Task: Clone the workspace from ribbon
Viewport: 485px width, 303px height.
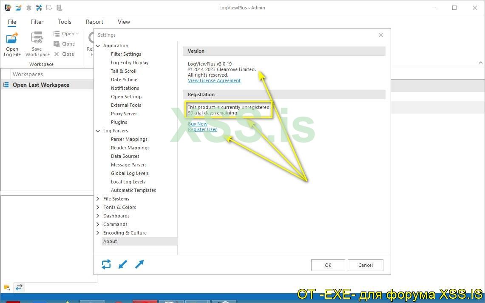Action: coord(64,44)
